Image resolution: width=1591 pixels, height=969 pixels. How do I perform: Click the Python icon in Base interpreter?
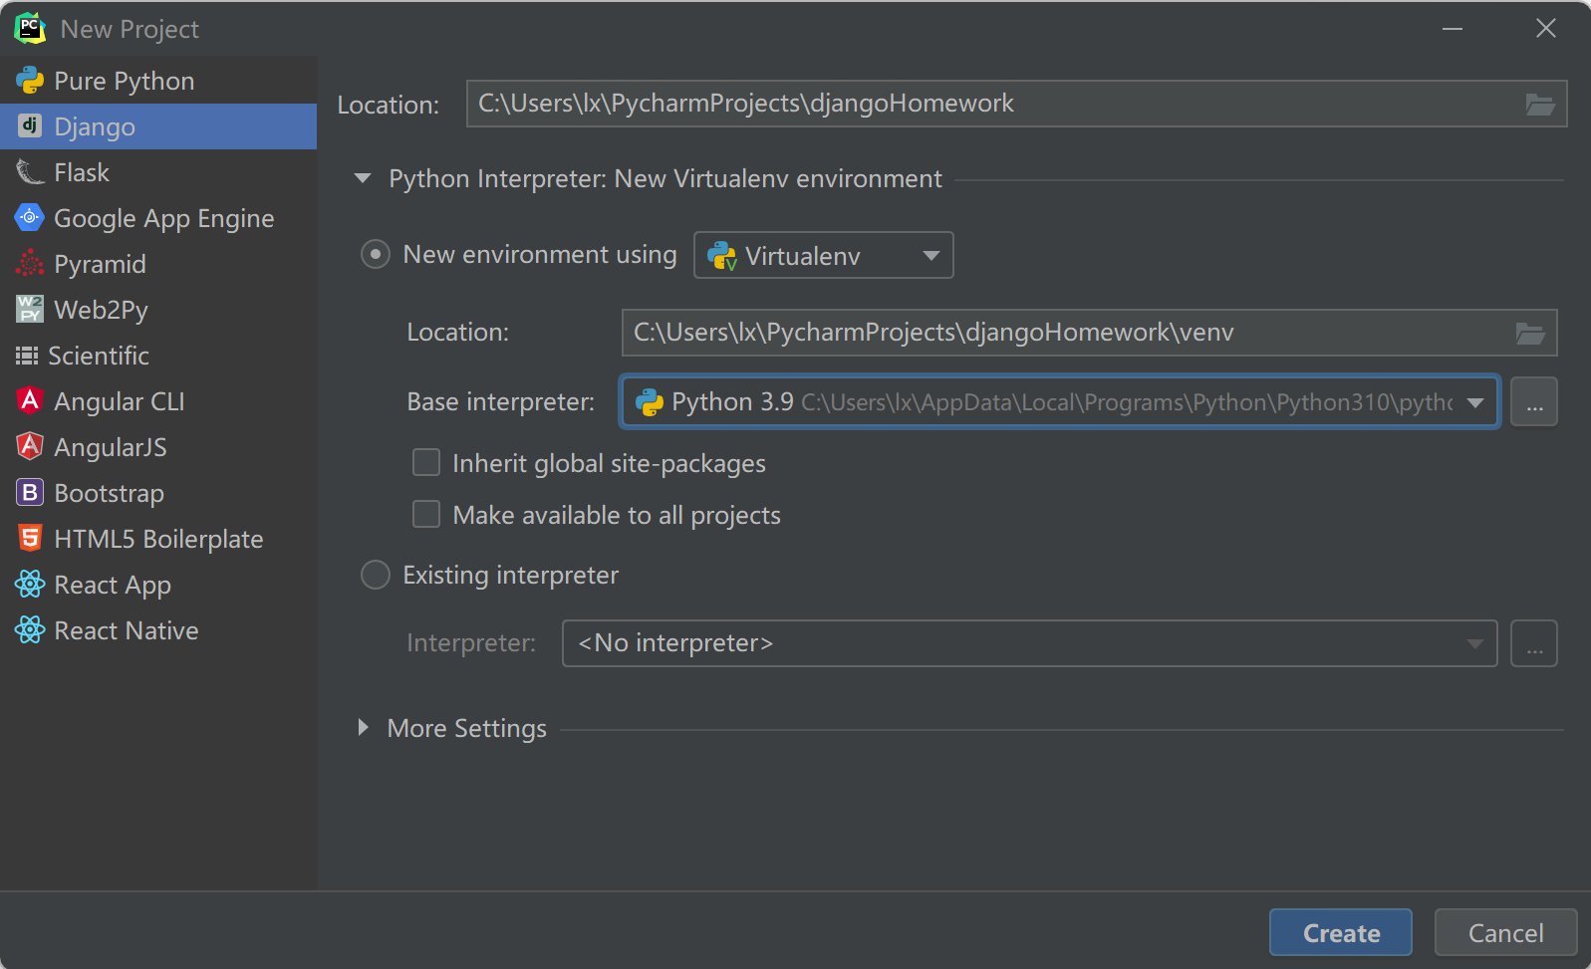650,401
